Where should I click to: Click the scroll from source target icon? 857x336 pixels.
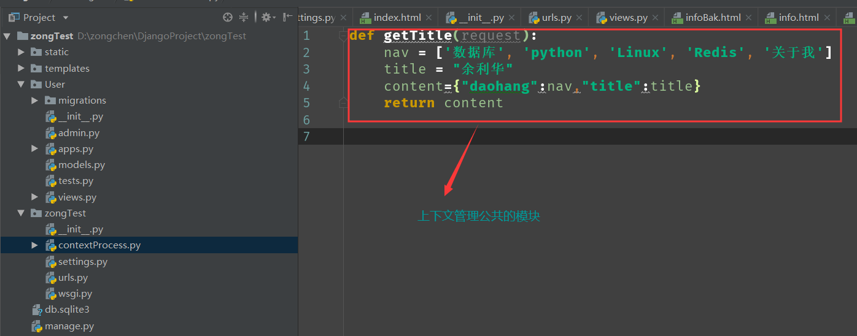click(228, 17)
